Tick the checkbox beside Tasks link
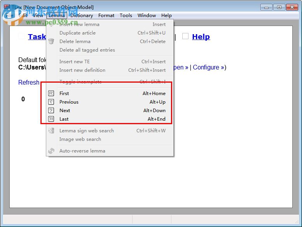Screen dimensions: 302x227 pyautogui.click(x=21, y=36)
